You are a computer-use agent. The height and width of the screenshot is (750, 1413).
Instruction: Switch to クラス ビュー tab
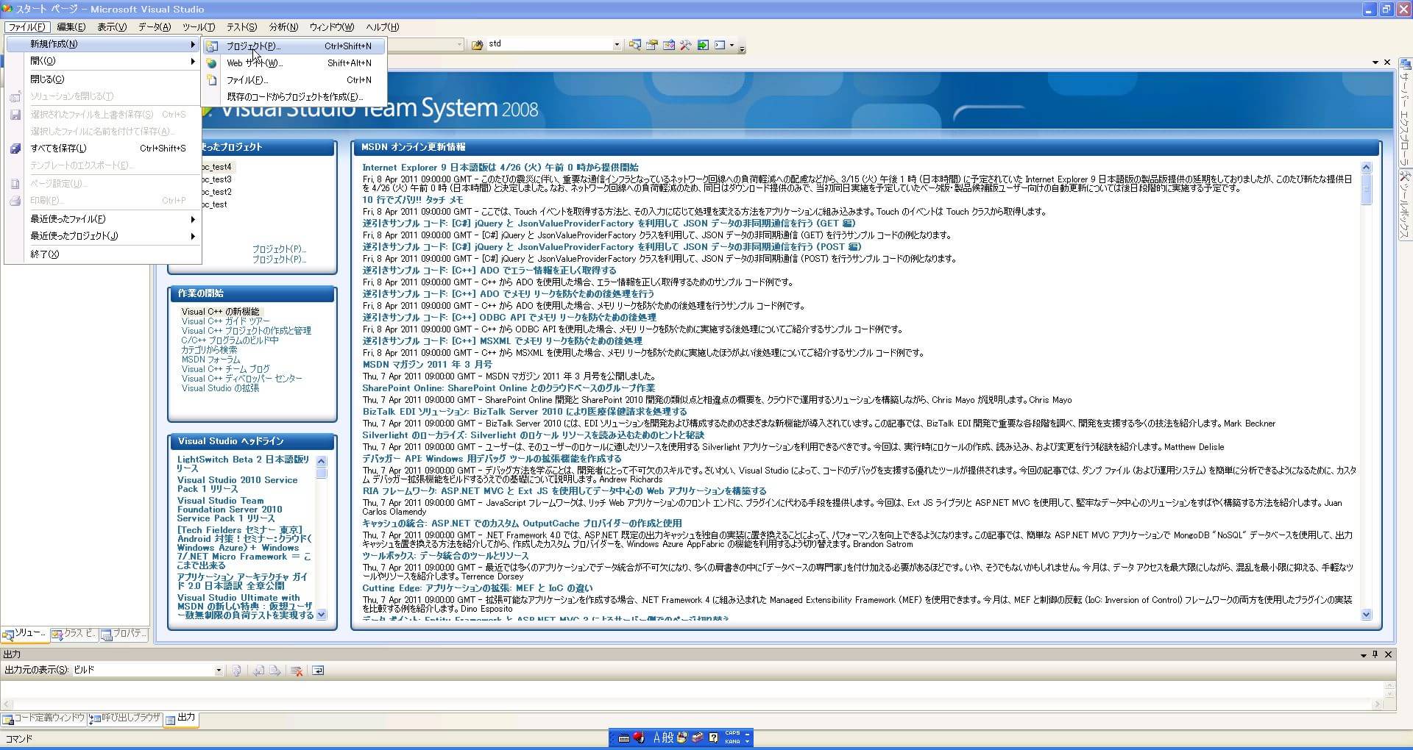[x=74, y=634]
